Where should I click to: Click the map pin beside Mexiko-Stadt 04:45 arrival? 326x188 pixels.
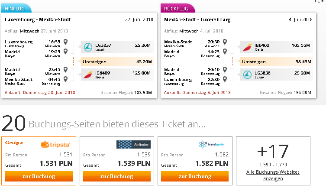click(65, 79)
